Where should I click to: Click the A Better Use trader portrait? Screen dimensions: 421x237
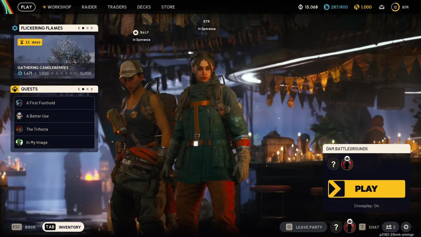[x=19, y=116]
